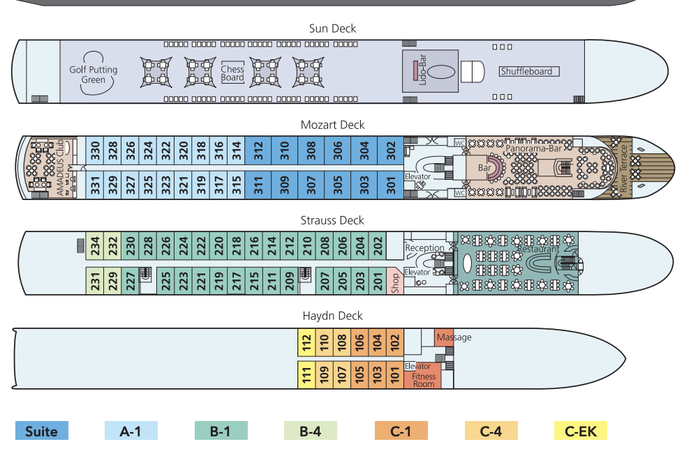This screenshot has height=474, width=691.
Task: Choose cabin 107 on Haydn Deck
Action: pyautogui.click(x=342, y=375)
